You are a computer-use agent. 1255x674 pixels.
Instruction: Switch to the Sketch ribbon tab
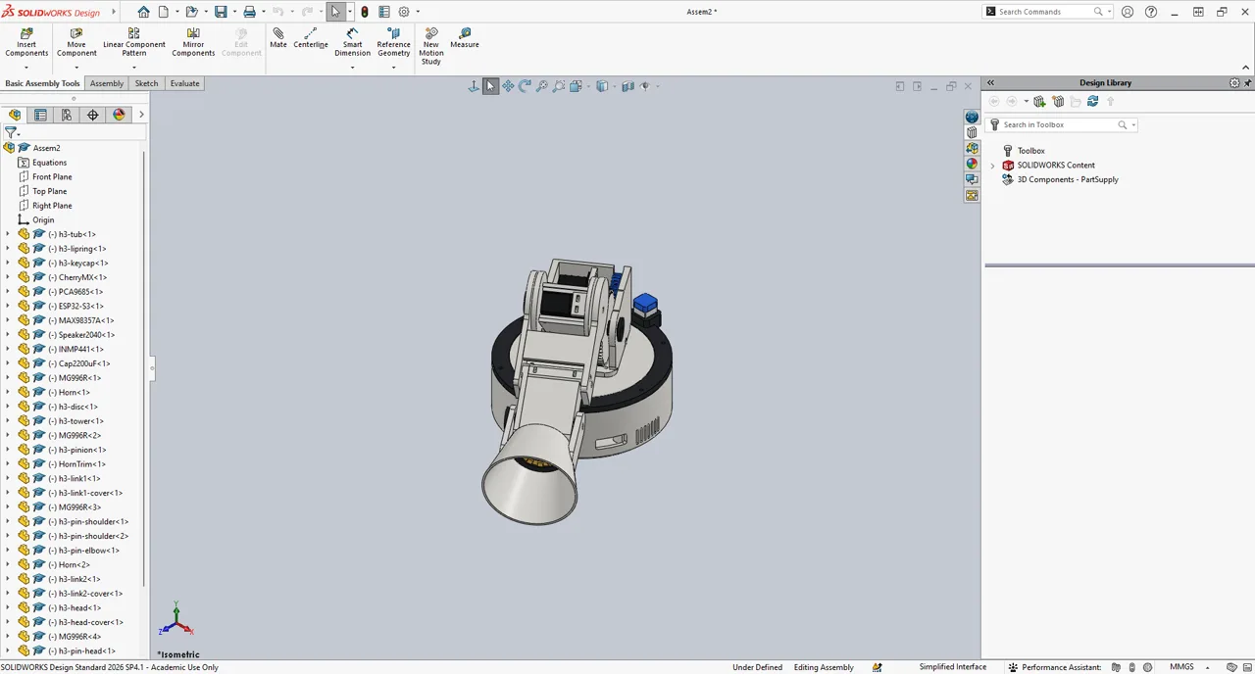pyautogui.click(x=146, y=83)
